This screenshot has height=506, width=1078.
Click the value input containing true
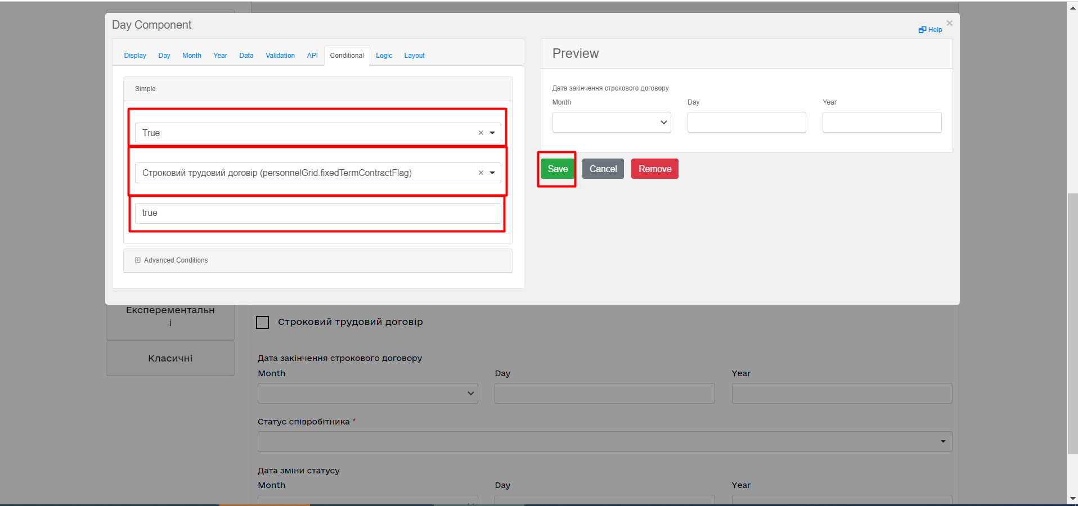[317, 213]
